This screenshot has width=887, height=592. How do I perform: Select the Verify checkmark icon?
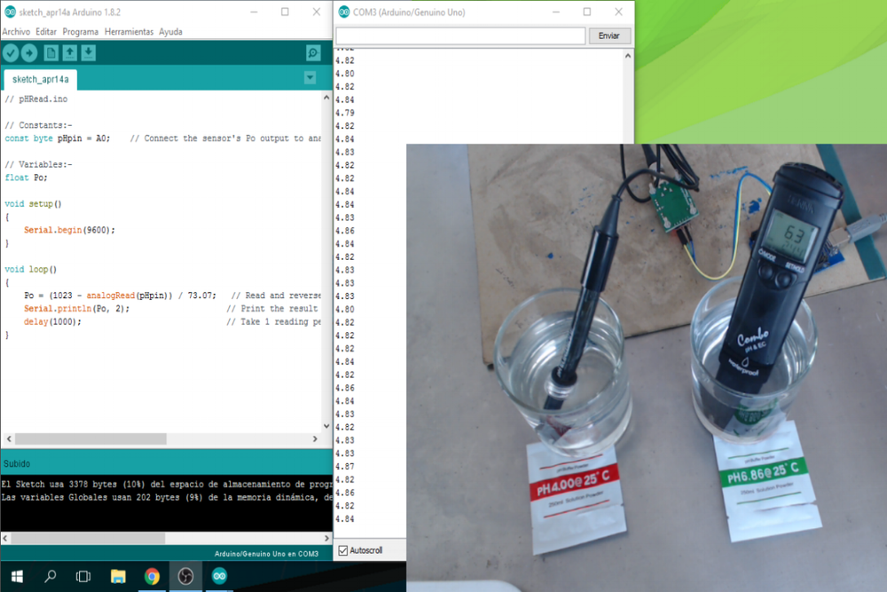(11, 52)
